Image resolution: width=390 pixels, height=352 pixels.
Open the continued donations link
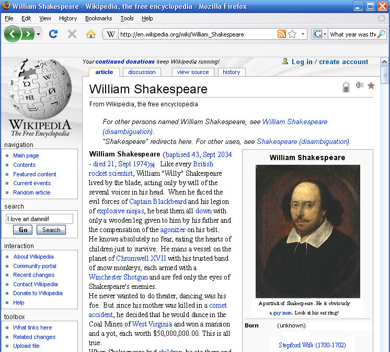pyautogui.click(x=125, y=62)
